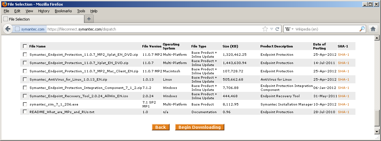Open the History menu
This screenshot has width=381, height=141.
pyautogui.click(x=44, y=11)
